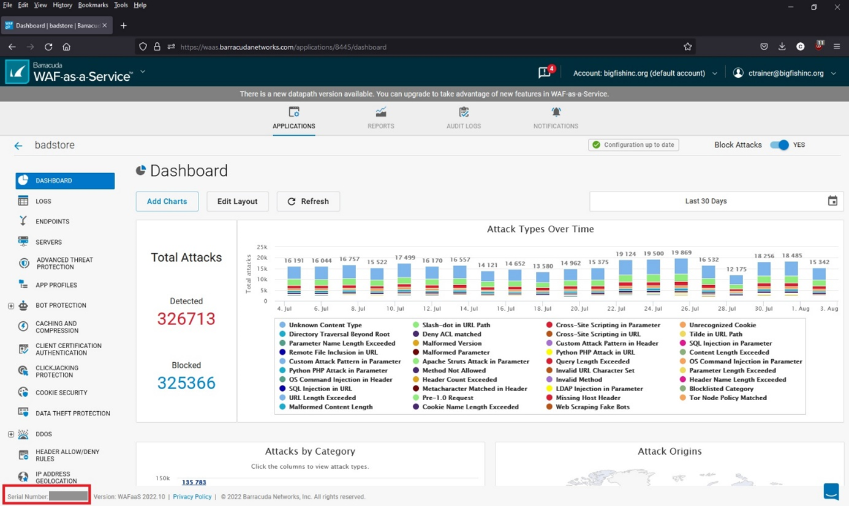Viewport: 849px width, 506px height.
Task: Open the App Profiles icon
Action: 23,285
